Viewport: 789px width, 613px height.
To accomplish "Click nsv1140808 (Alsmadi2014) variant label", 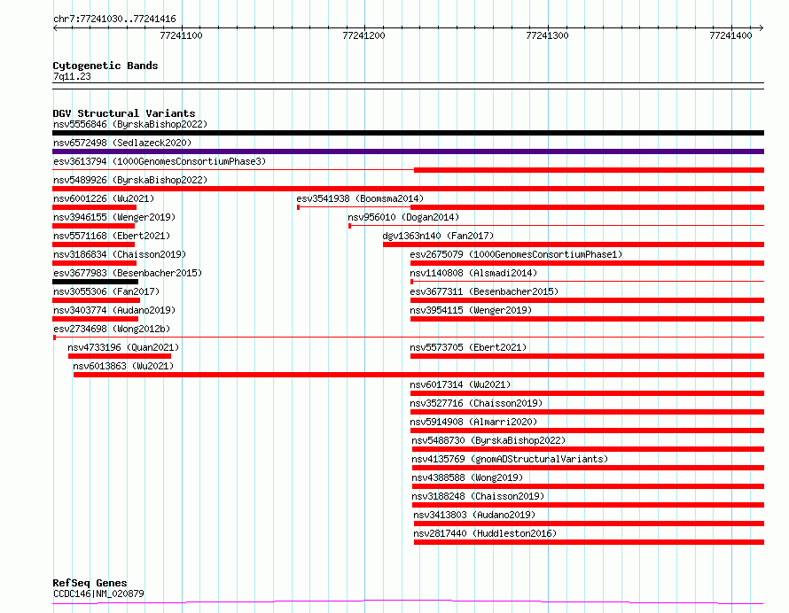I will 473,273.
